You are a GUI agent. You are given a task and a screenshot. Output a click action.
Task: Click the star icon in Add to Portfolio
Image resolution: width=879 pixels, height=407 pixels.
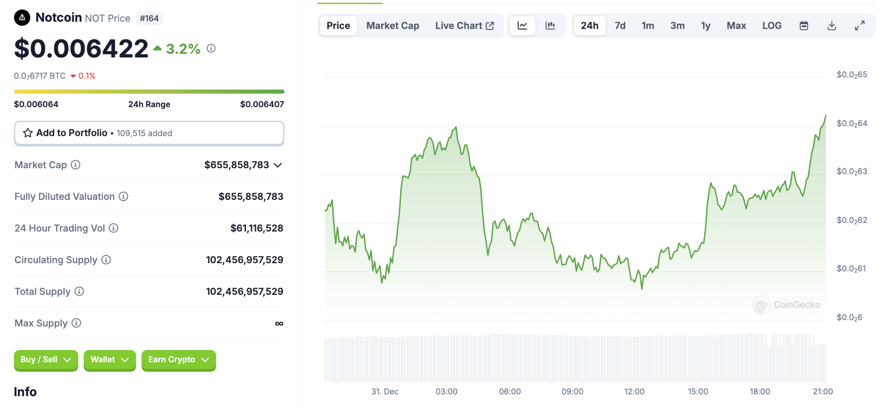[x=28, y=133]
